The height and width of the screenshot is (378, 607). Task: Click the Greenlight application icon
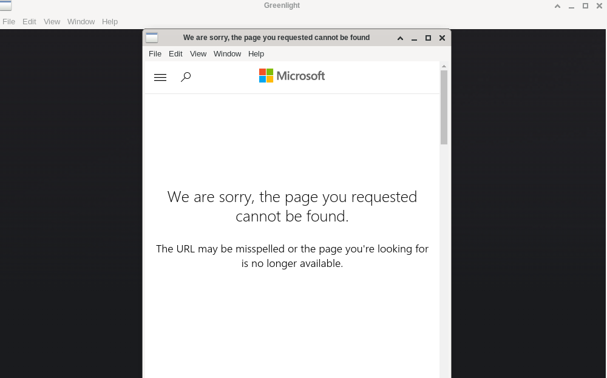[x=6, y=5]
